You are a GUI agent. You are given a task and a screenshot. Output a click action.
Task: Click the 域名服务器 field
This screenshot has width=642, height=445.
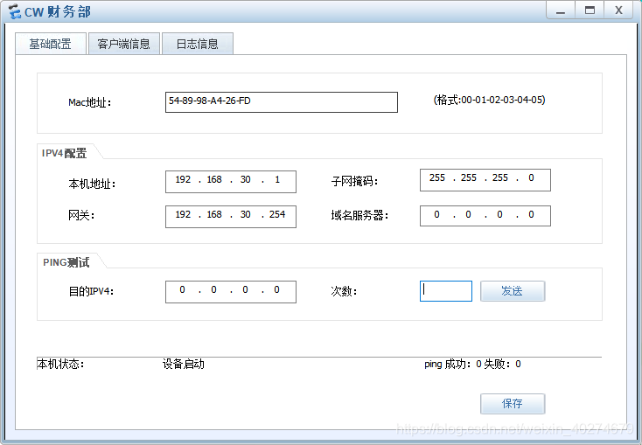pyautogui.click(x=485, y=216)
